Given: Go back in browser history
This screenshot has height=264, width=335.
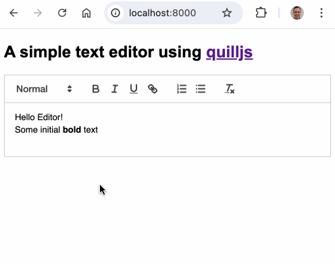Looking at the screenshot, I should point(14,13).
